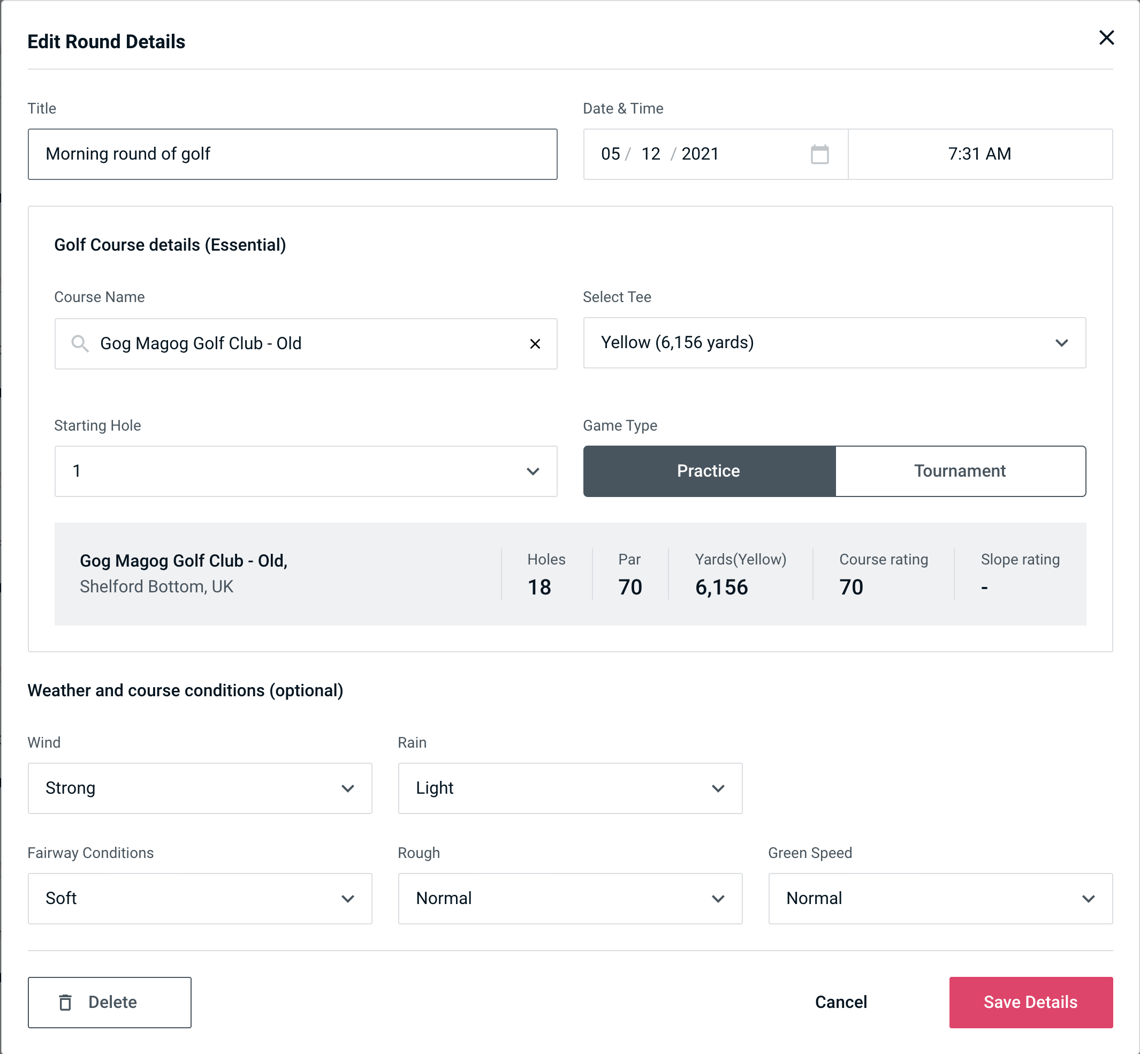Click the Starting Hole dropdown chevron
Screen dimensions: 1140x1054
(532, 471)
